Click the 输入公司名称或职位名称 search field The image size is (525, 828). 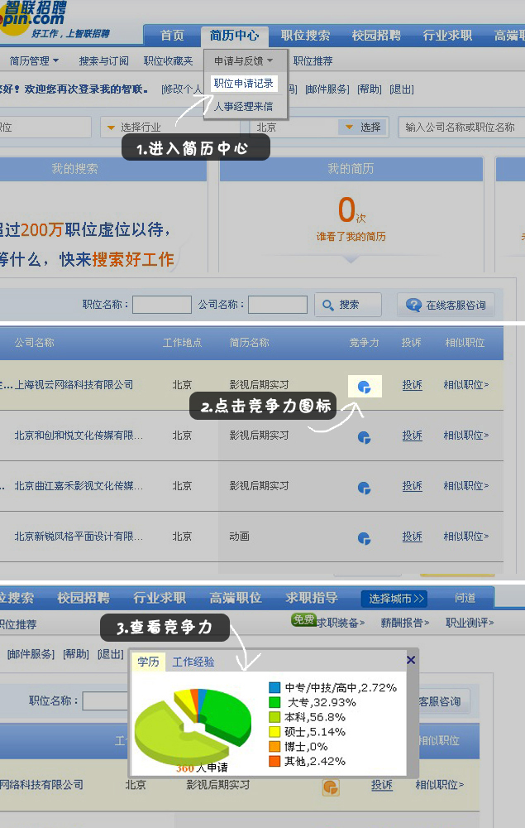click(x=460, y=128)
